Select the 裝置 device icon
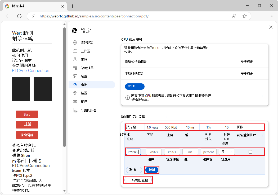This screenshot has width=278, height=195. click(x=75, y=76)
